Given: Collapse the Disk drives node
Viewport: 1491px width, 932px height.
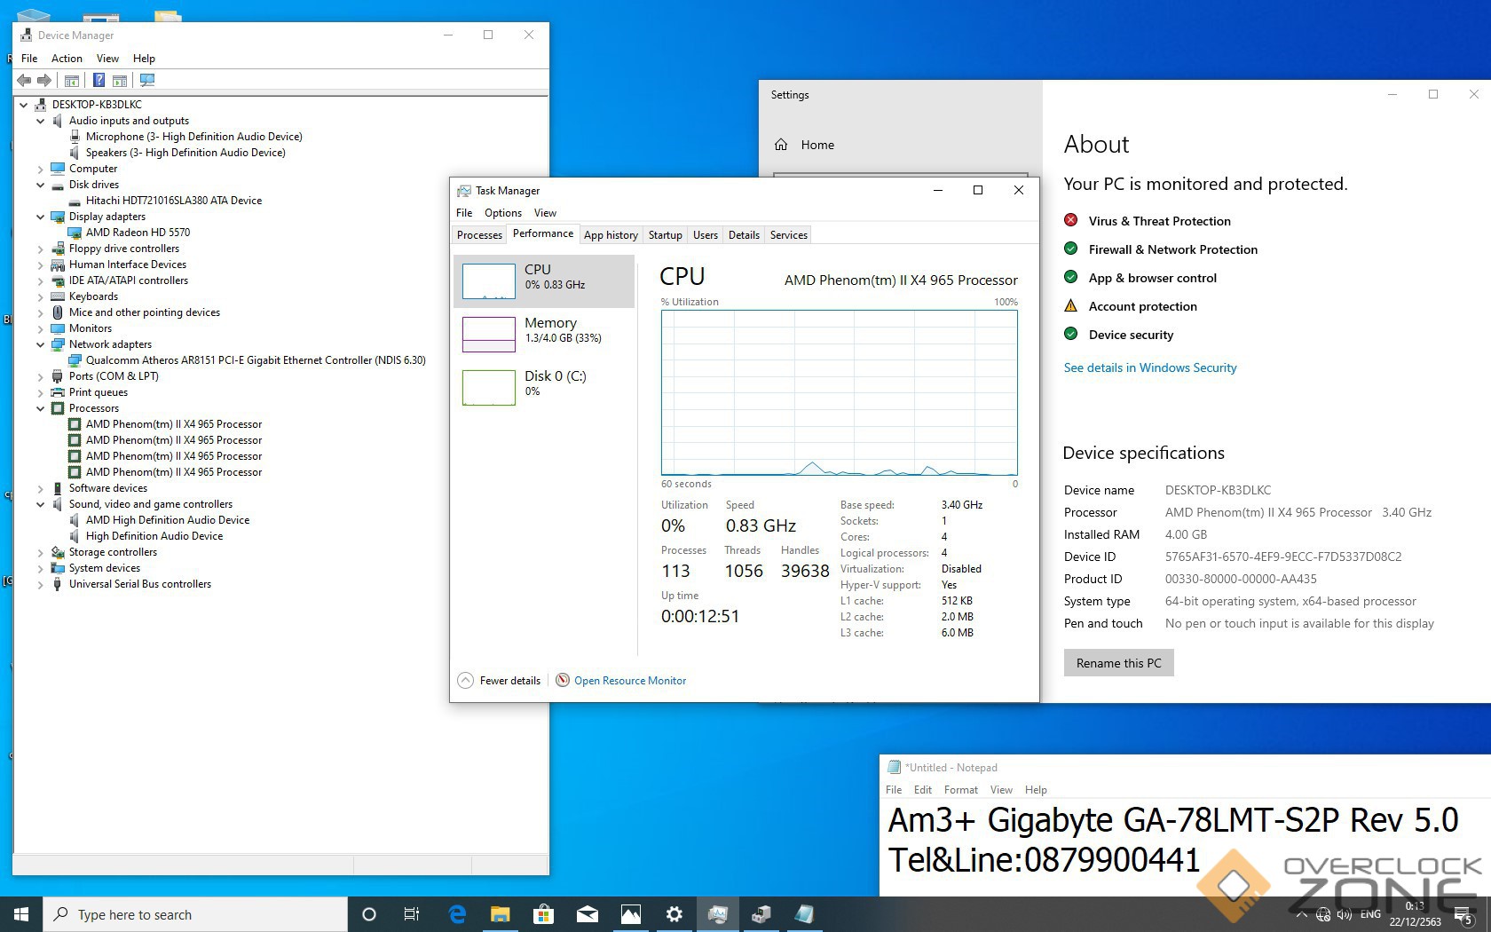Looking at the screenshot, I should tap(40, 185).
